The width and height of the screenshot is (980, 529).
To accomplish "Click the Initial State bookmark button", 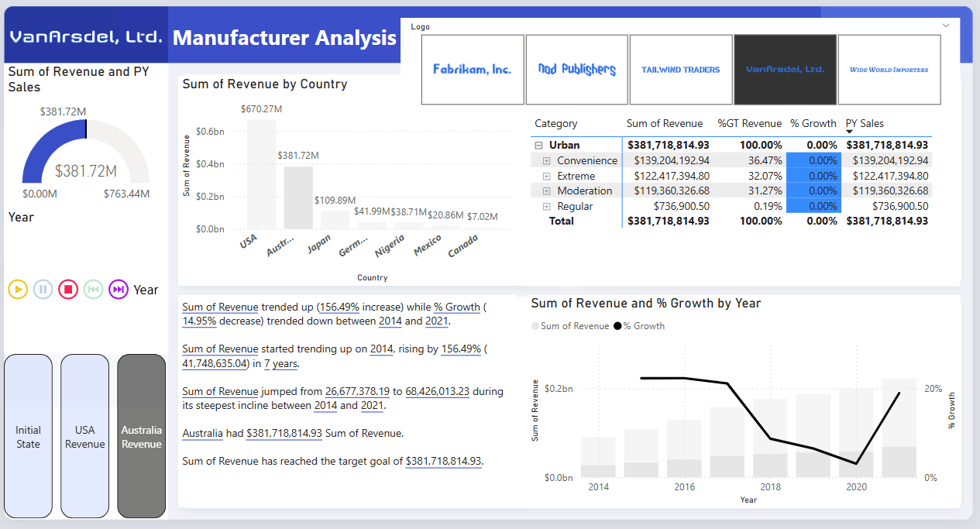I will (29, 436).
